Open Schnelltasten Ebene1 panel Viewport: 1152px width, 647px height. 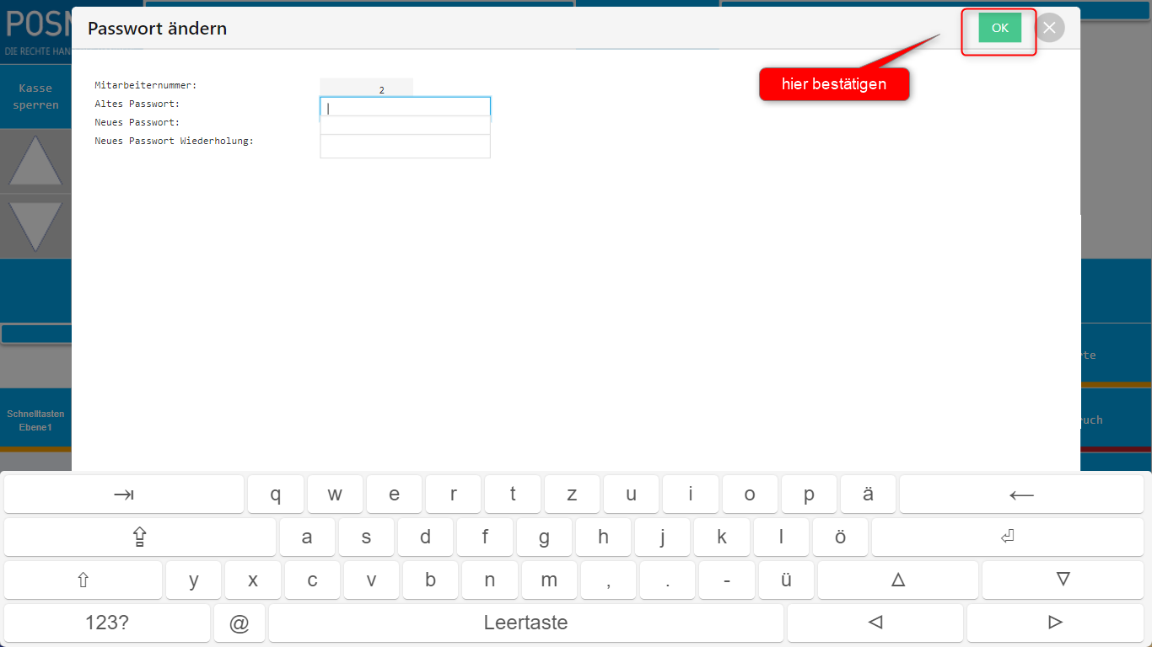[35, 420]
